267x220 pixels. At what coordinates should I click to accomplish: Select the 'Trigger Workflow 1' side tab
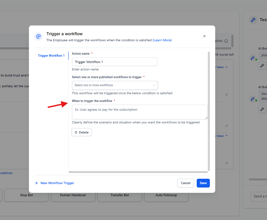click(x=51, y=56)
